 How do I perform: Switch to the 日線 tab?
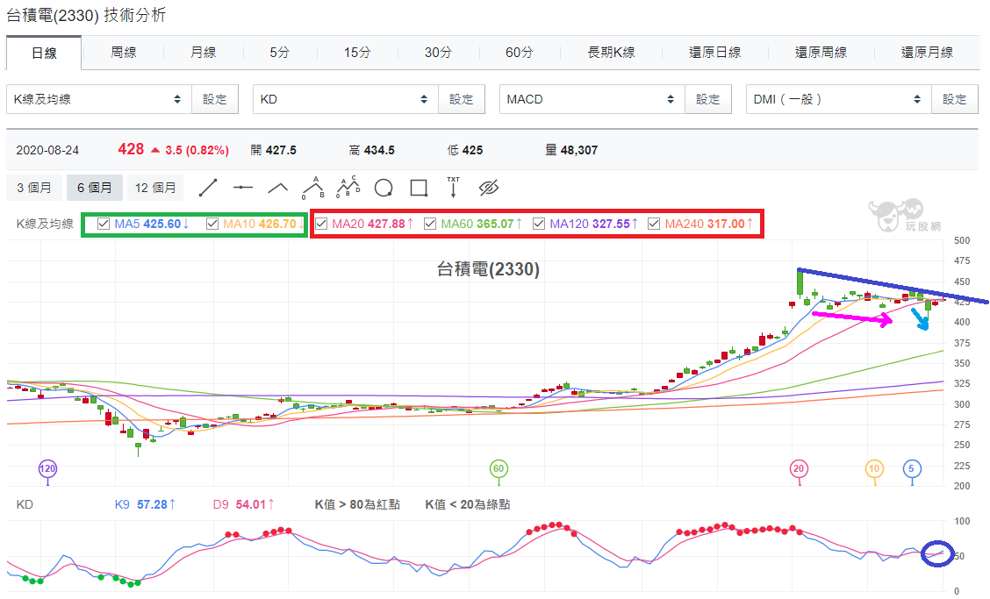44,53
